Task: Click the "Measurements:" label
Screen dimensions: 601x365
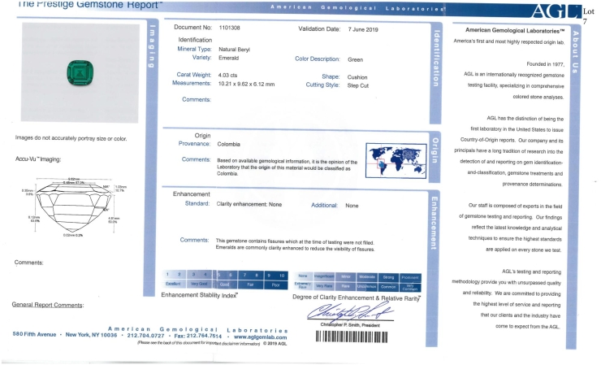Action: click(x=192, y=83)
